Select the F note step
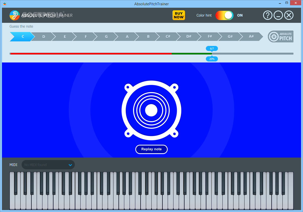The height and width of the screenshot is (212, 303). click(85, 37)
